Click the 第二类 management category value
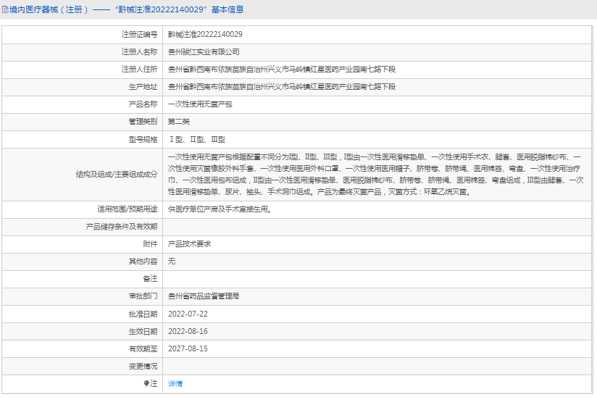The image size is (597, 397). click(x=179, y=122)
